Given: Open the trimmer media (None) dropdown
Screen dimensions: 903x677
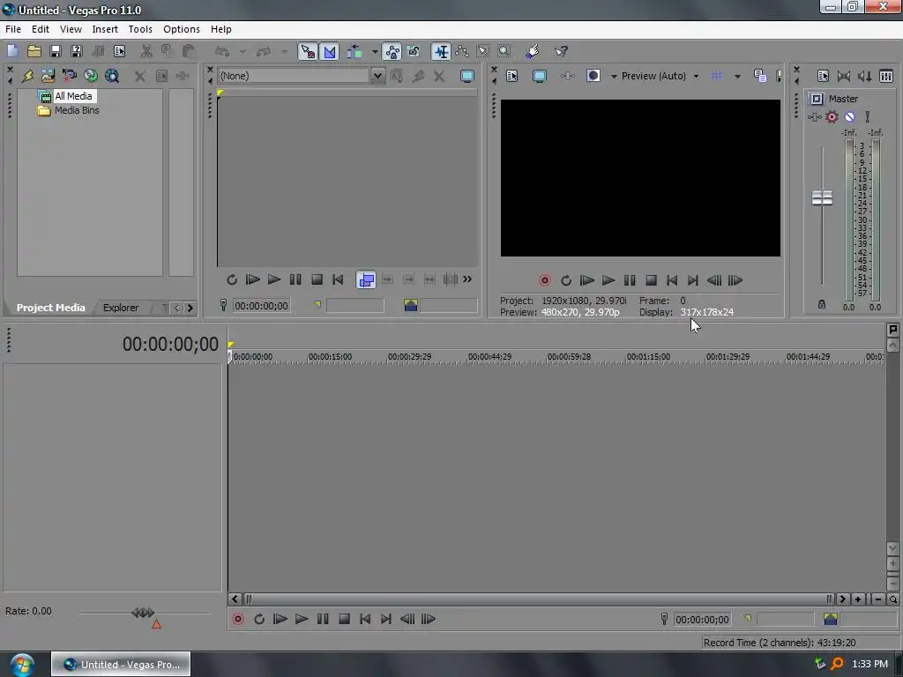Looking at the screenshot, I should 377,76.
